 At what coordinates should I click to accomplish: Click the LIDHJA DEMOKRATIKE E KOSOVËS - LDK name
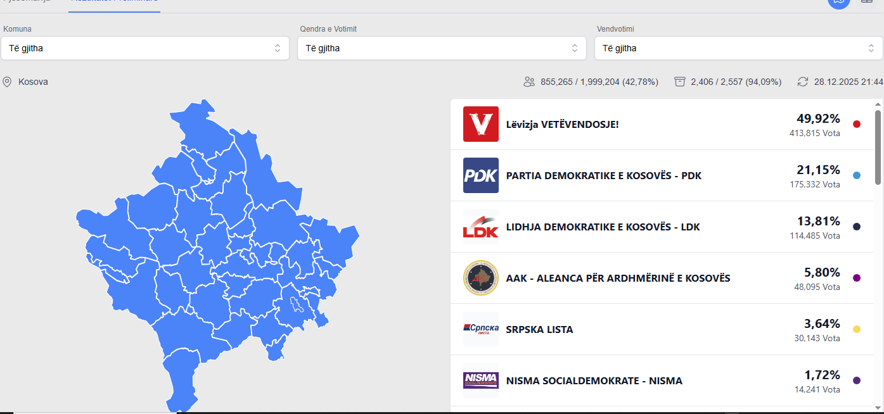coord(603,227)
